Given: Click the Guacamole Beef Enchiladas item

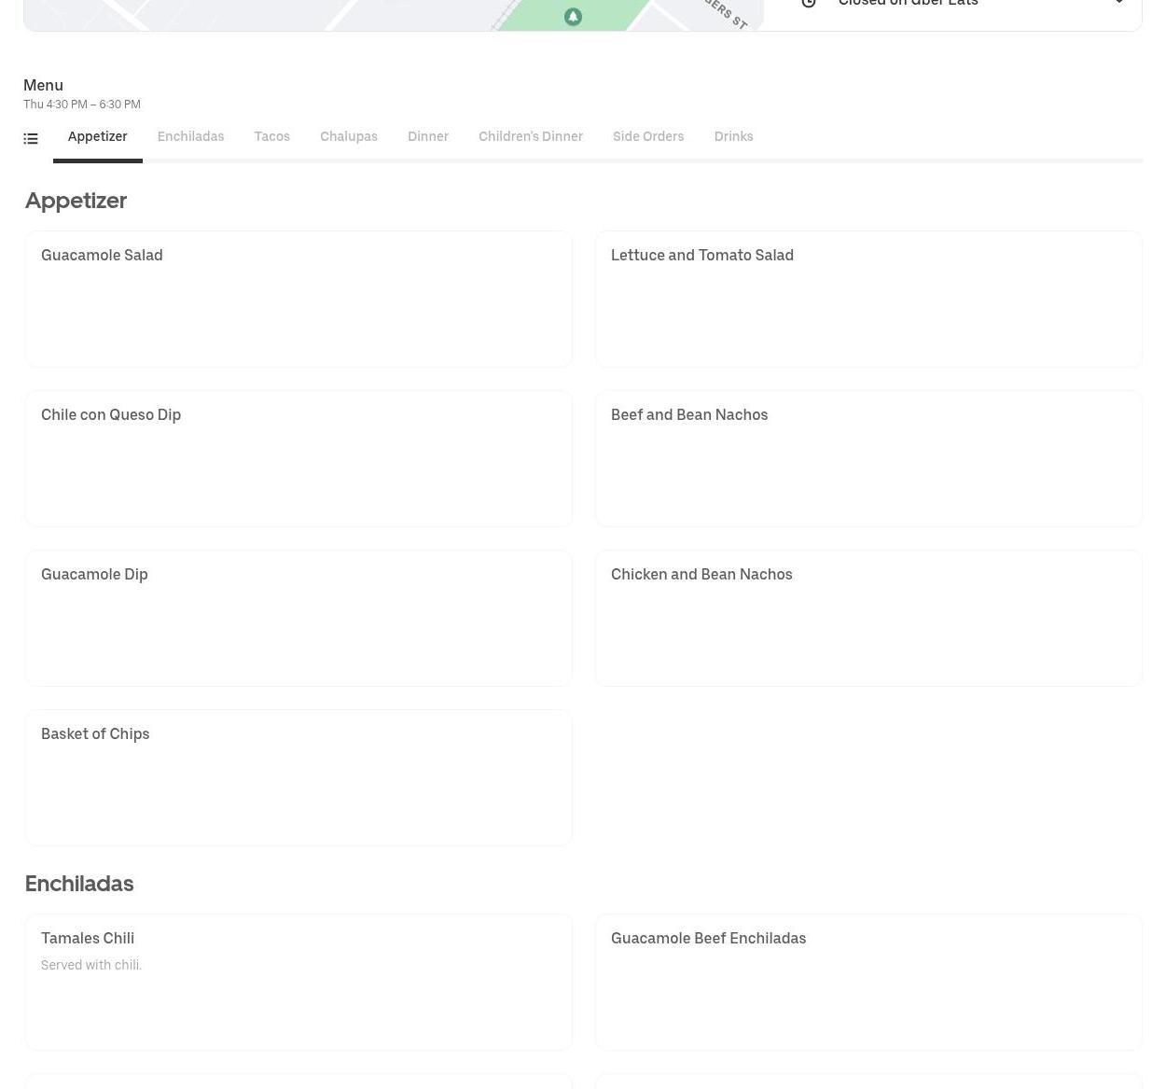Looking at the screenshot, I should click(x=868, y=982).
